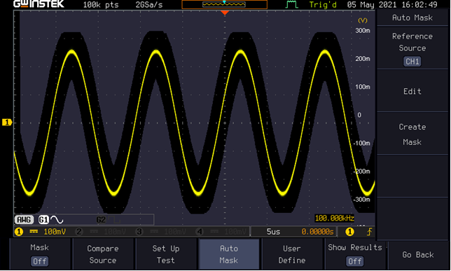Select the dimmed channel 2 indicator

101,232
